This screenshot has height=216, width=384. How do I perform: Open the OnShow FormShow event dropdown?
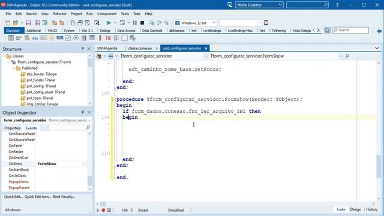84,164
